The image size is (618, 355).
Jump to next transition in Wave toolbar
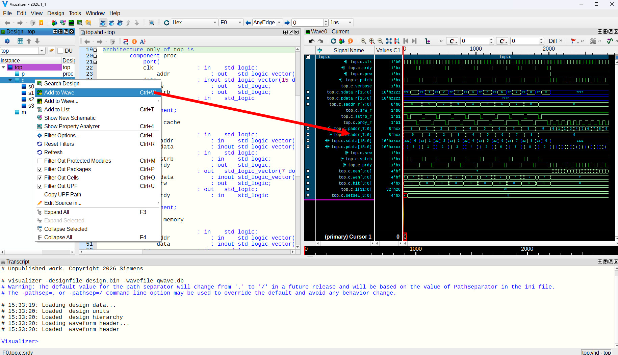[x=414, y=41]
